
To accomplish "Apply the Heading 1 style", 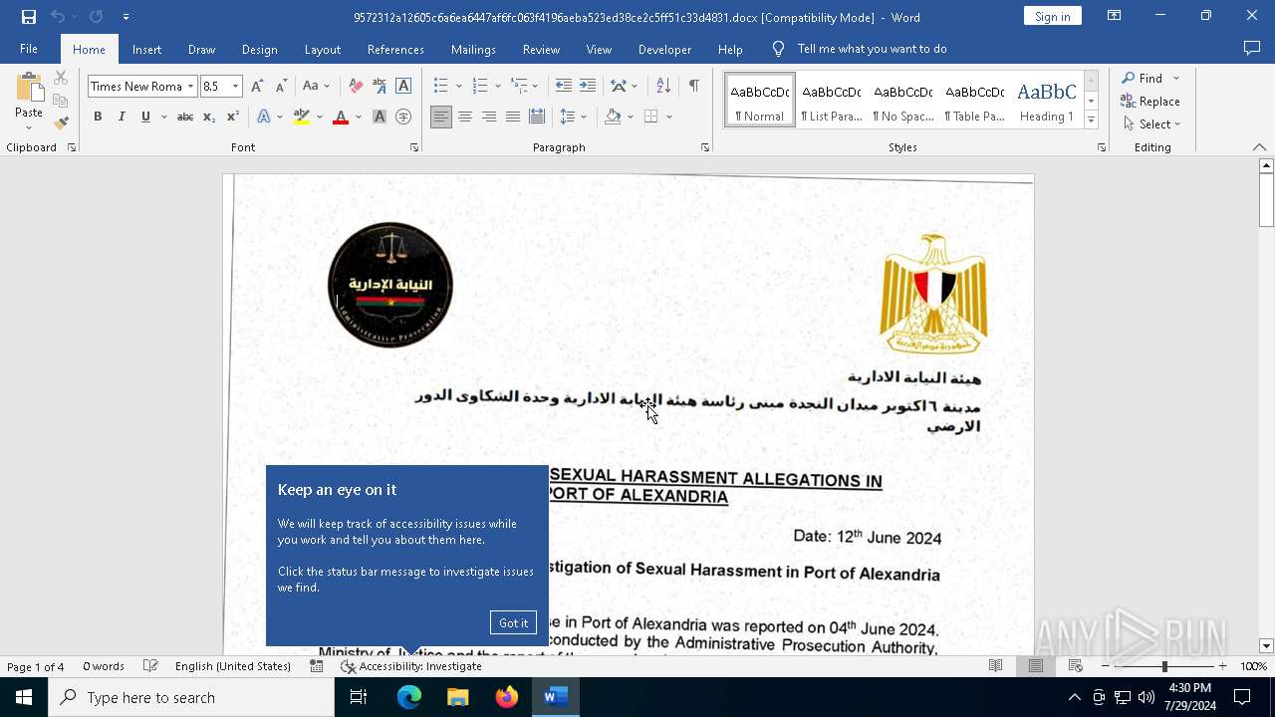I will coord(1046,100).
